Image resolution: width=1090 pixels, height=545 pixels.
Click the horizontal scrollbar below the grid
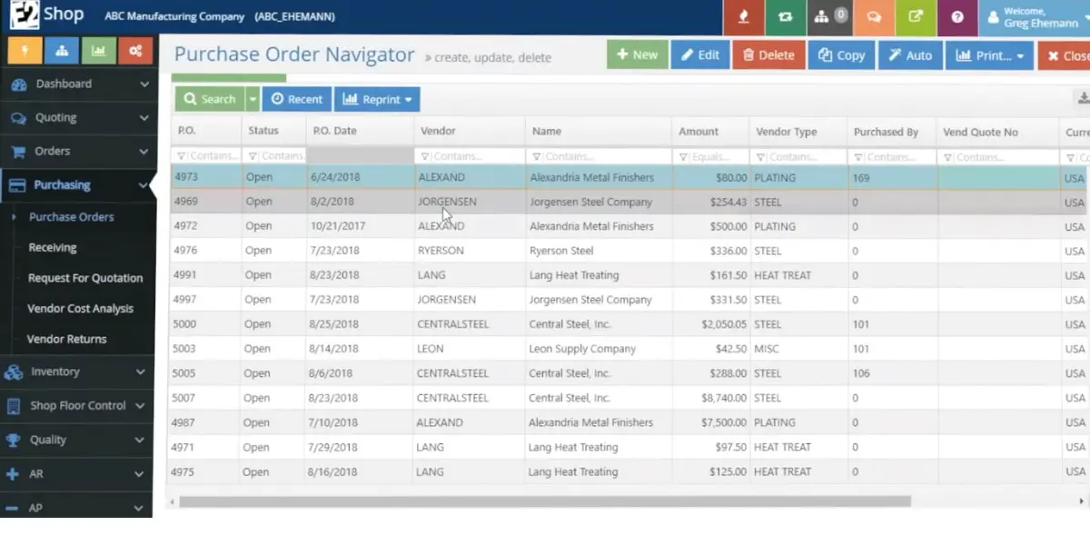click(545, 501)
